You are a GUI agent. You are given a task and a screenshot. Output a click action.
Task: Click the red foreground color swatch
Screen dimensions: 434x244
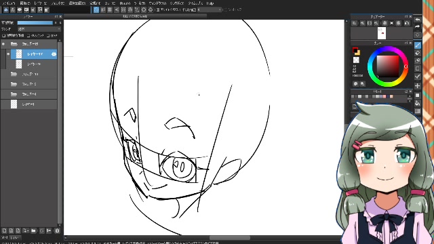coord(355,49)
